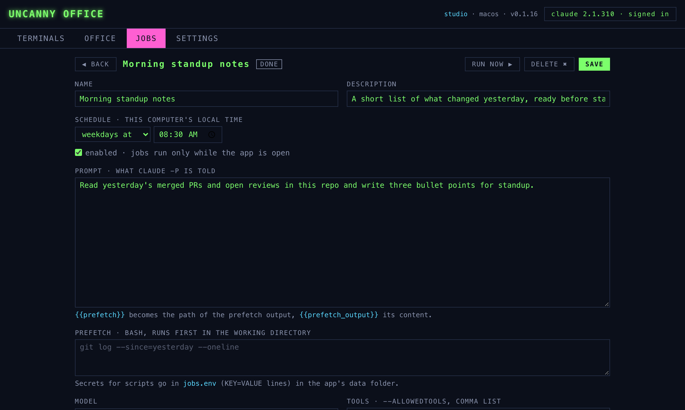Viewport: 685px width, 410px height.
Task: Click the studio label in header
Action: pos(456,14)
